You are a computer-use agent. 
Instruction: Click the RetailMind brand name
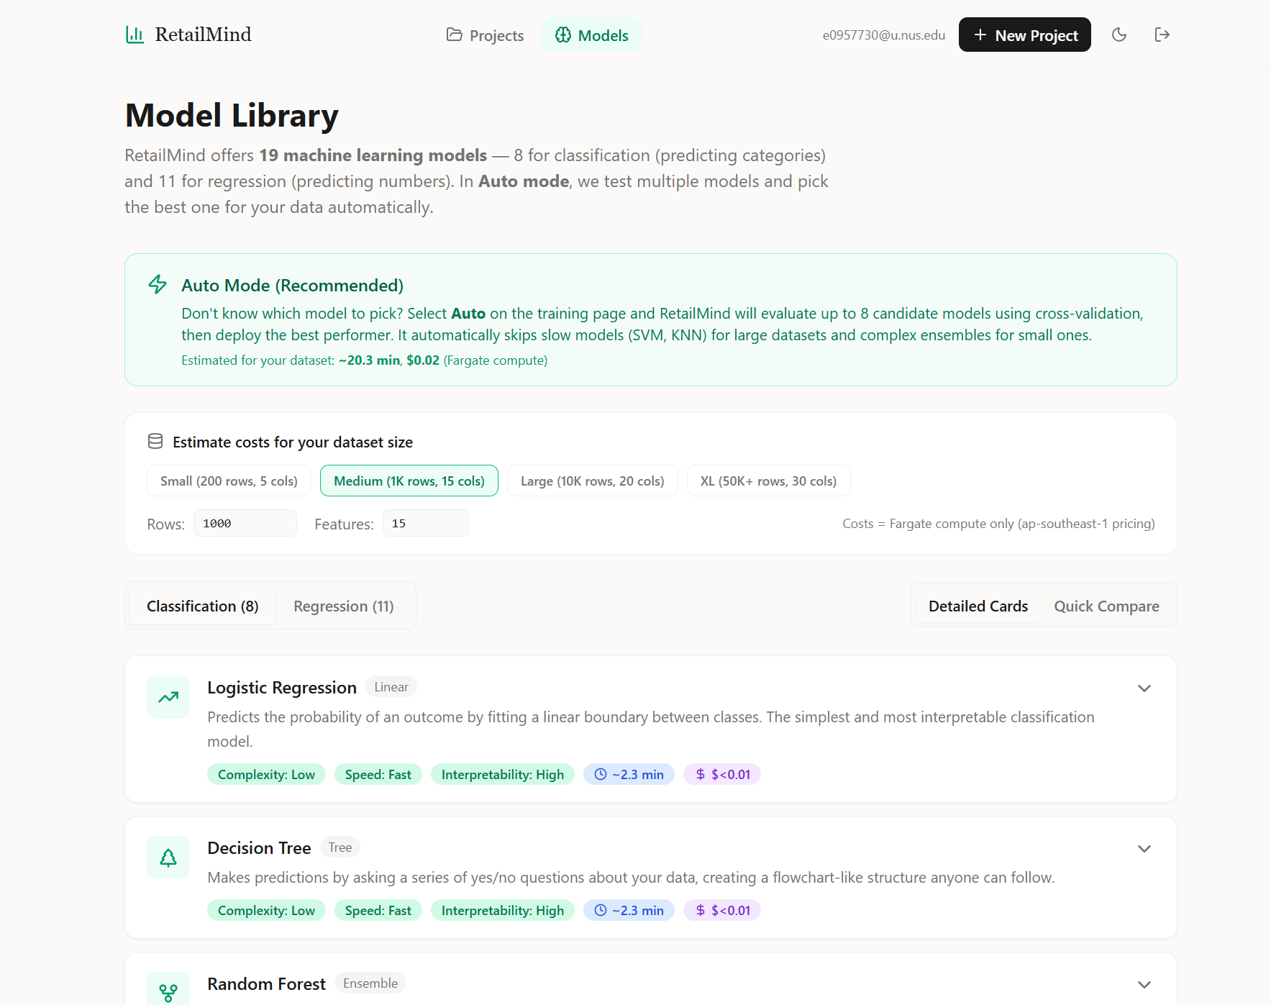tap(204, 35)
